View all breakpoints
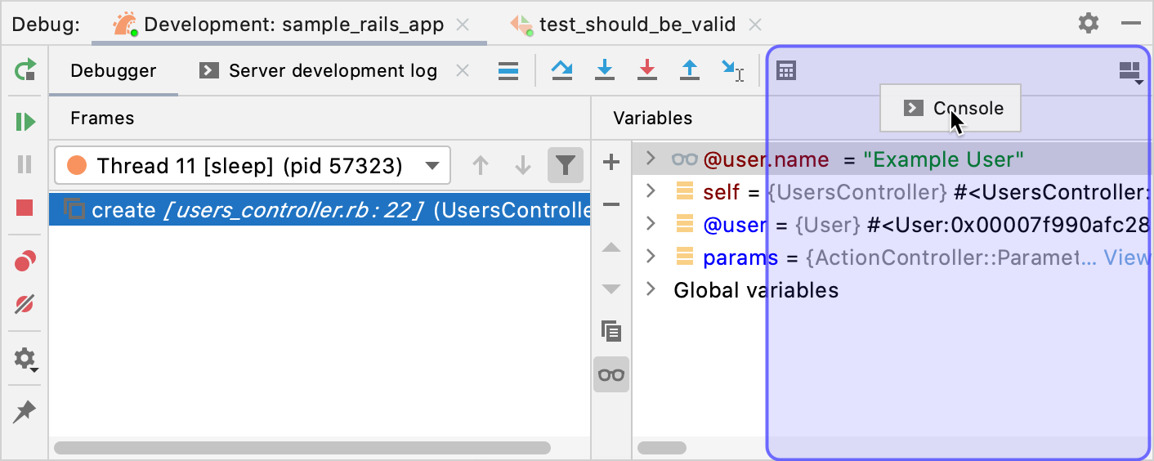Screen dimensions: 1154x461 (25, 262)
